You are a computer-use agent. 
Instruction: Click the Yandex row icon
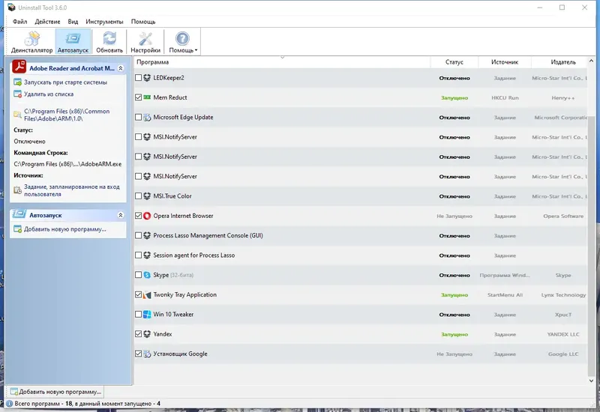click(147, 334)
